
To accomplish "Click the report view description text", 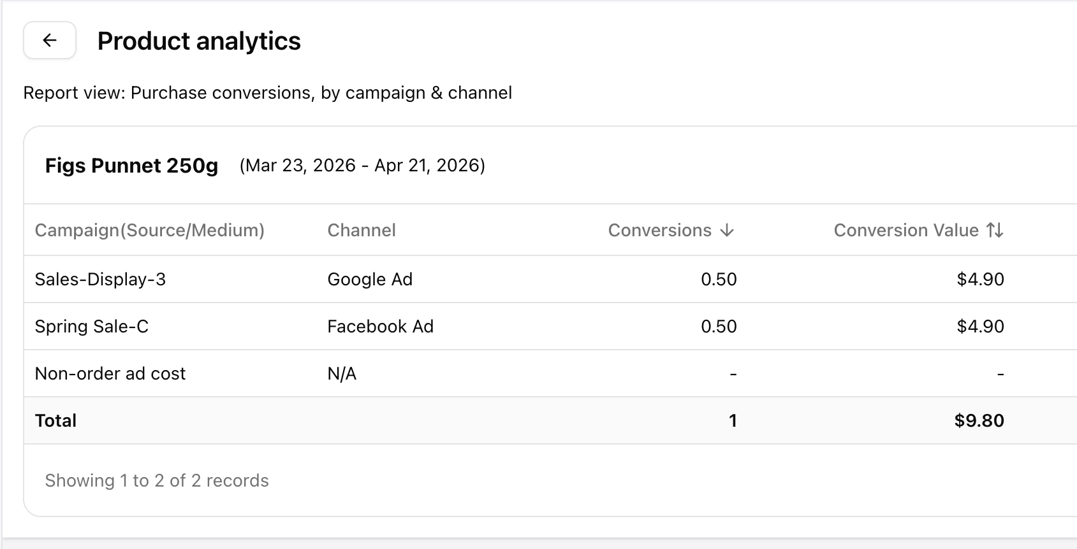I will click(267, 93).
